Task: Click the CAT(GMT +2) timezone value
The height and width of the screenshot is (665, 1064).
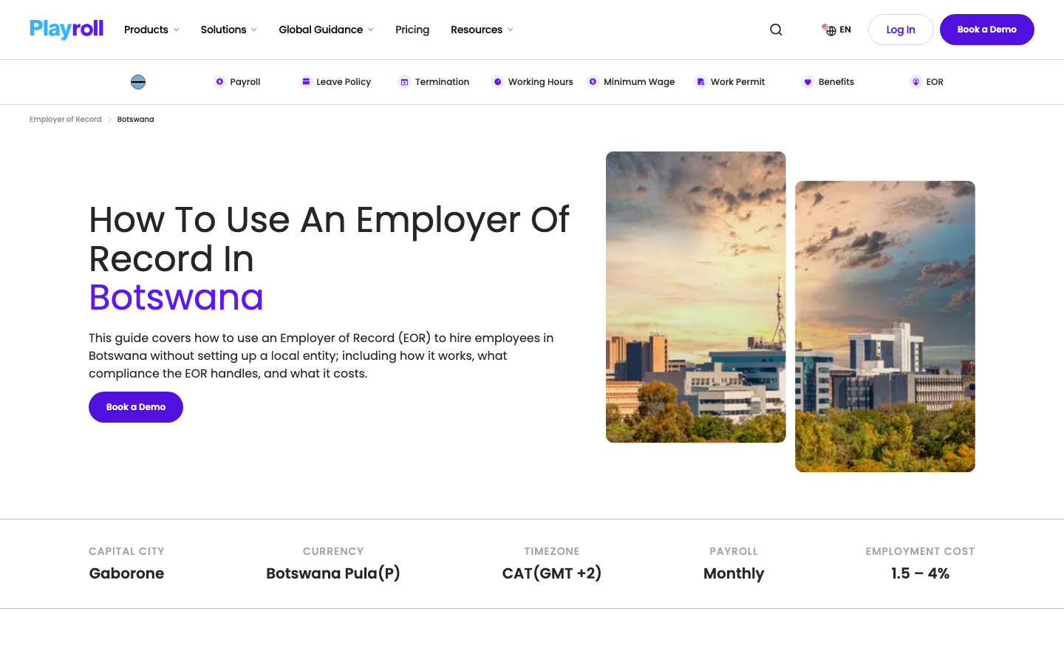Action: pyautogui.click(x=552, y=573)
